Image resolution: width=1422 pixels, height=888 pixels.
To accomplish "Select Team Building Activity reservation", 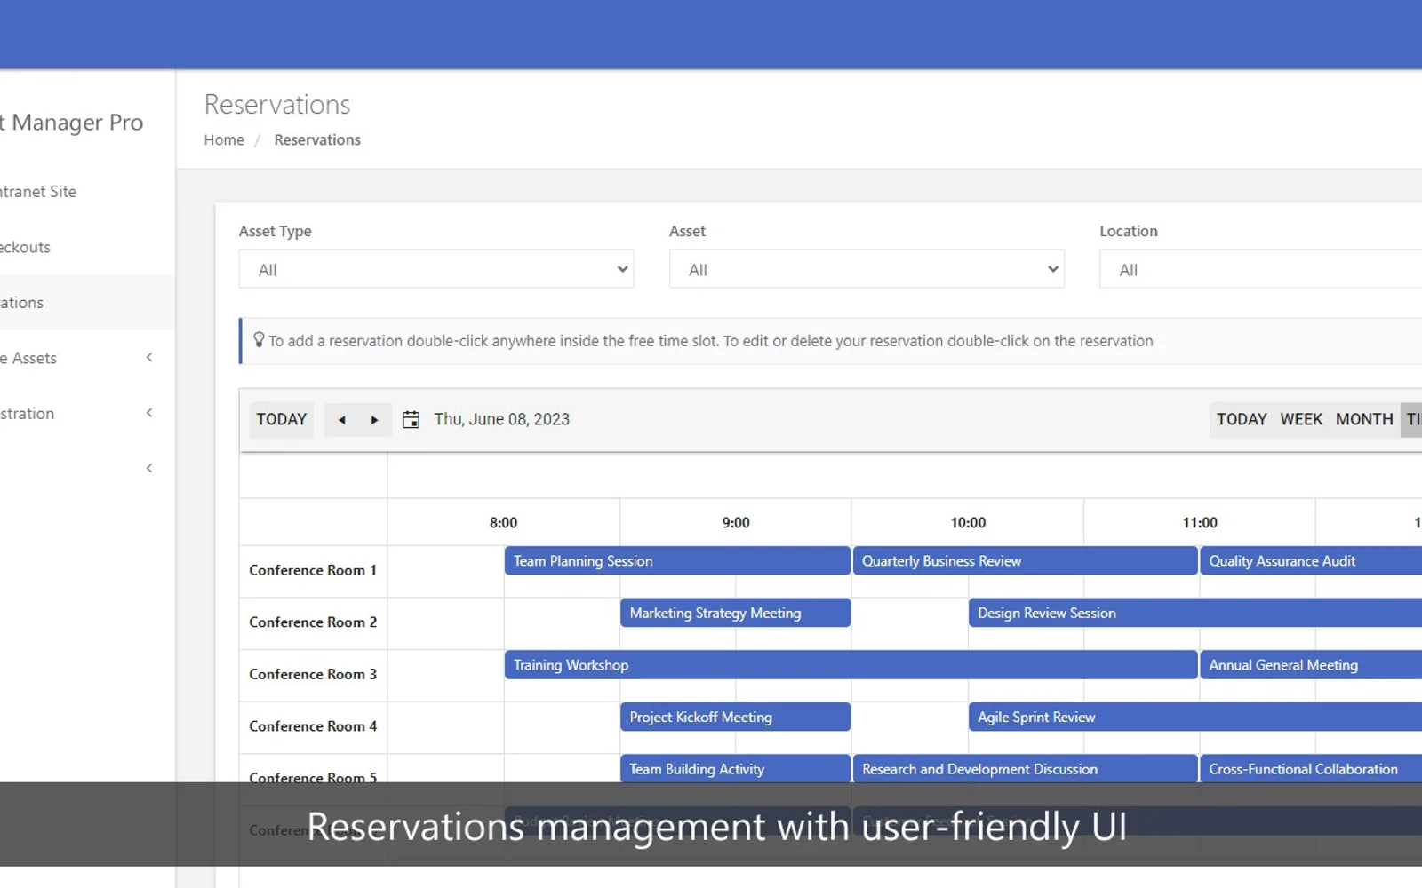I will click(735, 768).
